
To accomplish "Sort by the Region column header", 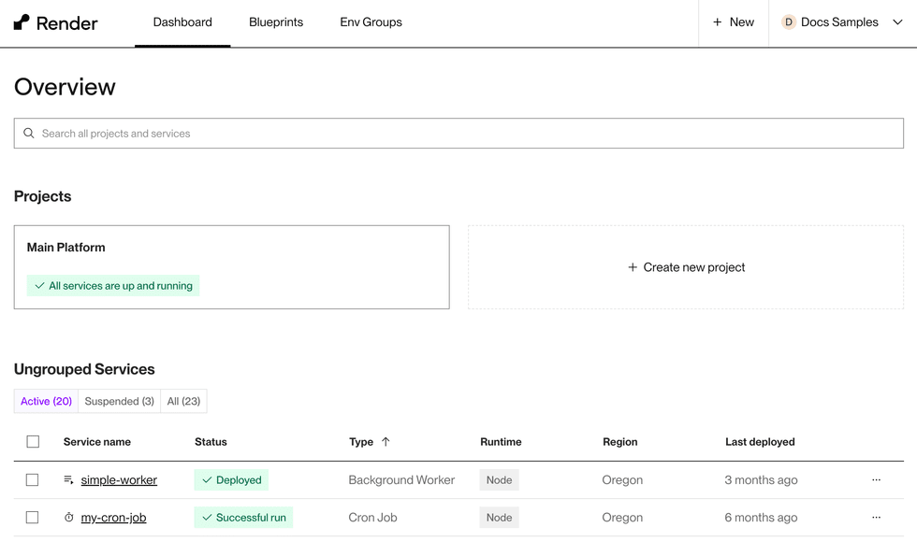I will 619,441.
